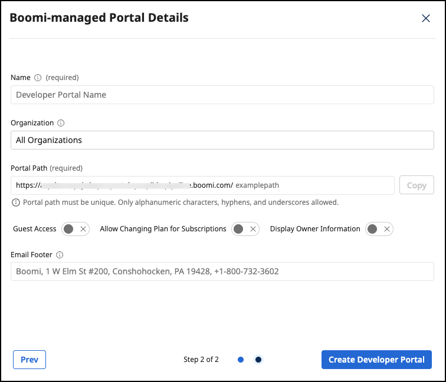This screenshot has width=446, height=382.
Task: Click into the Email Footer text field
Action: (x=222, y=271)
